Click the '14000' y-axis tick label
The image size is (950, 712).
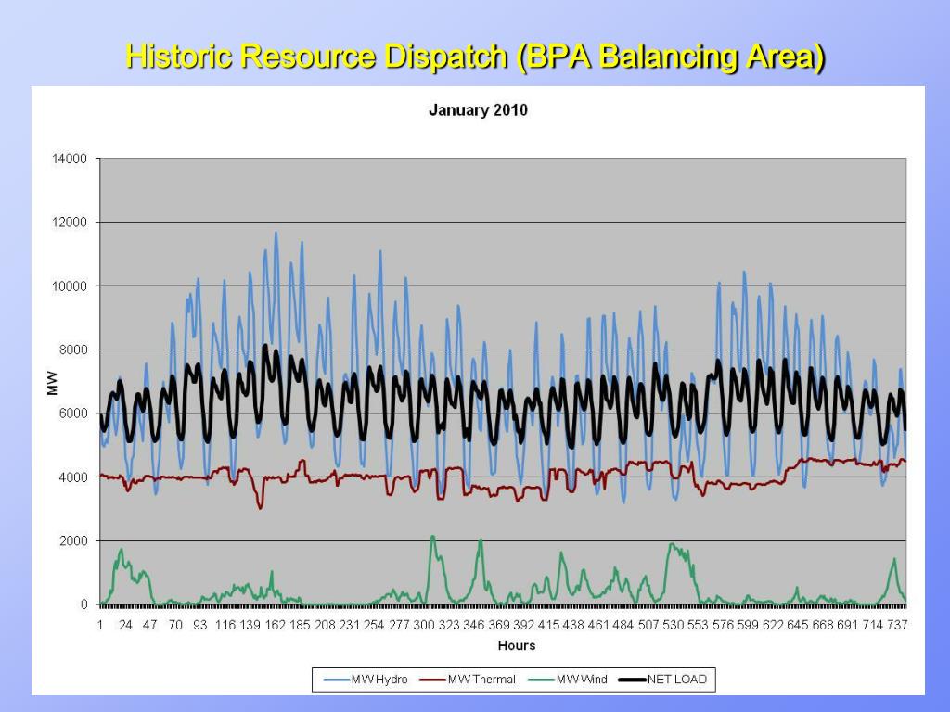[x=70, y=159]
